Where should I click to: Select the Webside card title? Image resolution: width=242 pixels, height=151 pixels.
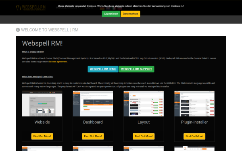(42, 122)
